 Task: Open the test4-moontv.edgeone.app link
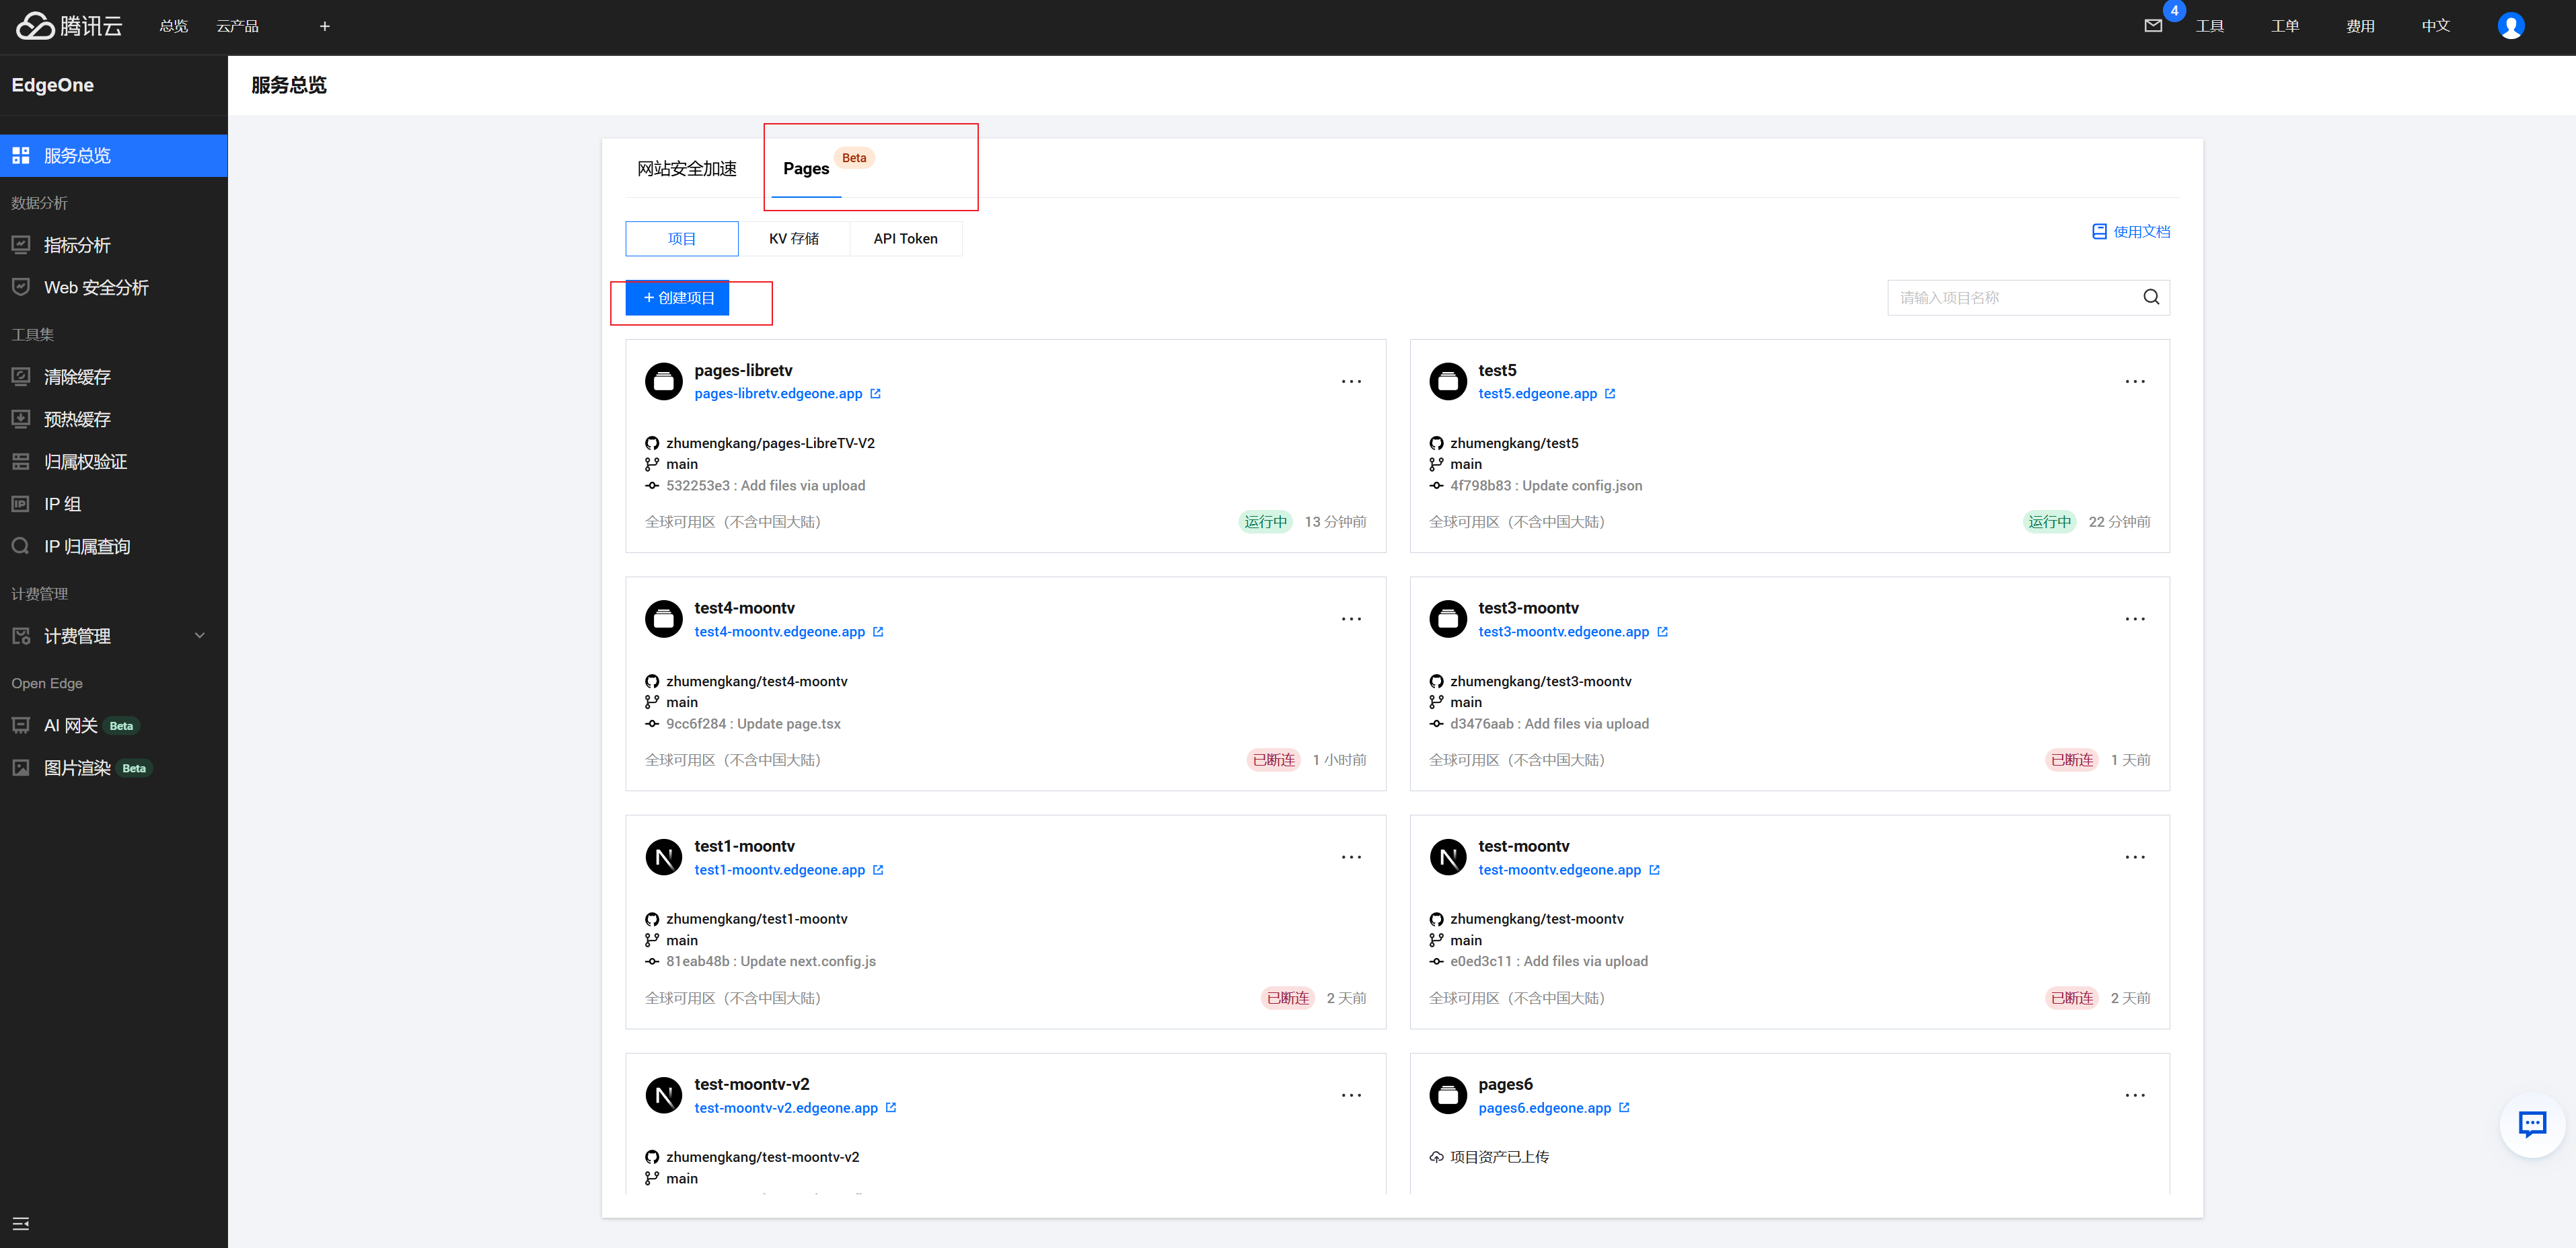click(780, 632)
